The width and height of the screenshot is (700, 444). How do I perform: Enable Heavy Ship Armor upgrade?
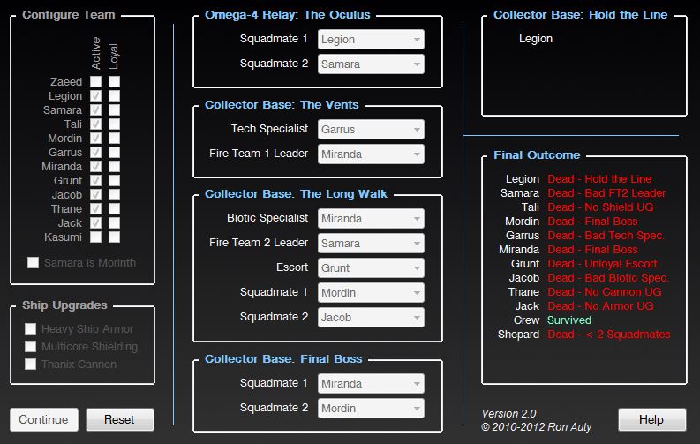(x=30, y=329)
